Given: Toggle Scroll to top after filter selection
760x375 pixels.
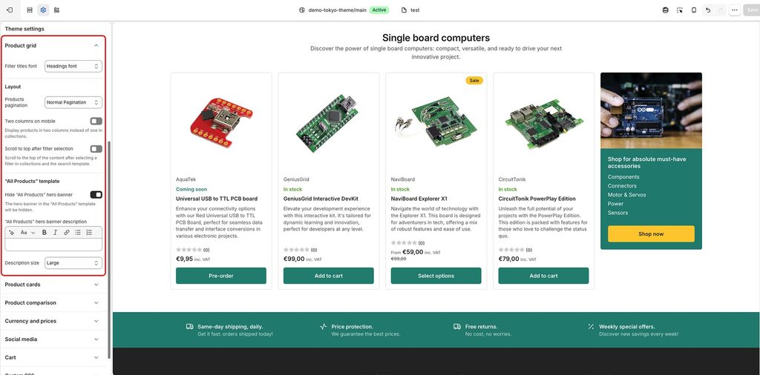Looking at the screenshot, I should 96,148.
